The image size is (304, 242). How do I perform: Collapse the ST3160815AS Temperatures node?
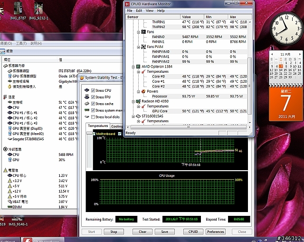point(138,121)
